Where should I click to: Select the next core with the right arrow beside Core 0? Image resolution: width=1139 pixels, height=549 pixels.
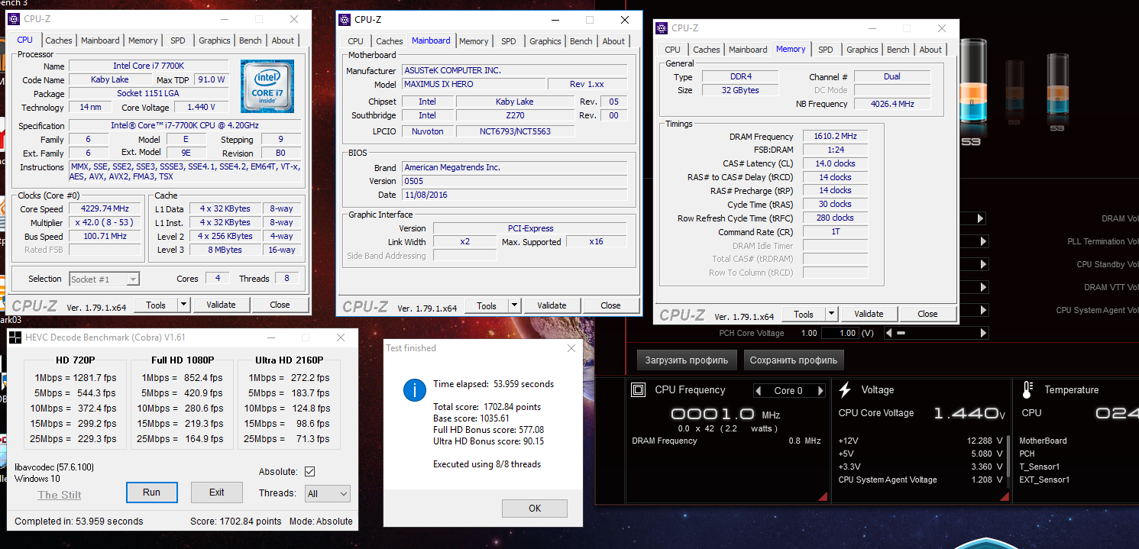click(820, 391)
